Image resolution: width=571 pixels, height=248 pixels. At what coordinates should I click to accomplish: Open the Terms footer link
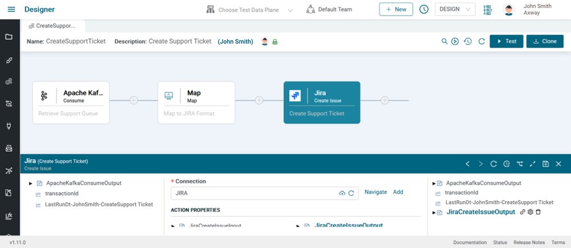[x=558, y=242]
